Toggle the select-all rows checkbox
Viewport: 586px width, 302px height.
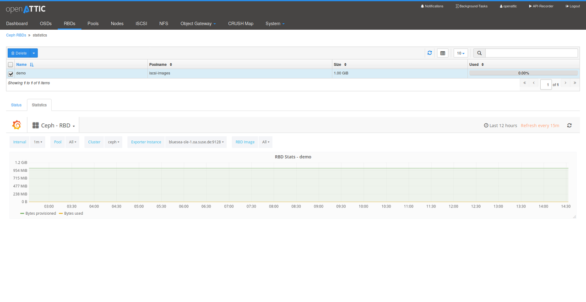click(x=11, y=64)
